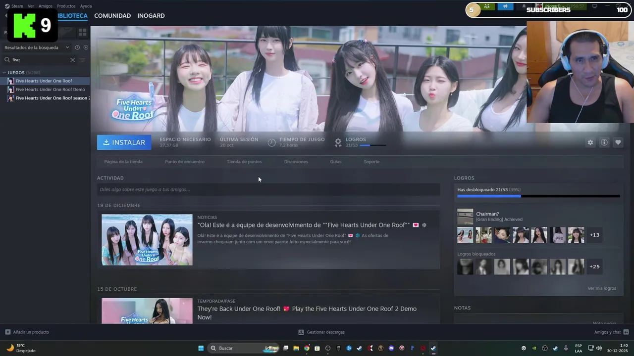Expand the +25 locked achievements tile
The width and height of the screenshot is (634, 356).
coord(594,267)
